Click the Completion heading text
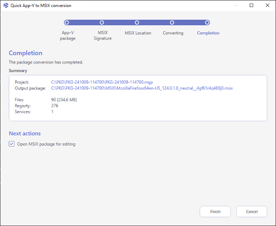The image size is (276, 226). pyautogui.click(x=25, y=53)
